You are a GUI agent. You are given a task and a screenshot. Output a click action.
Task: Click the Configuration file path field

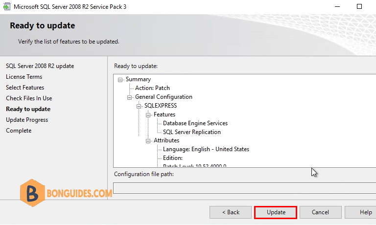tap(245, 188)
